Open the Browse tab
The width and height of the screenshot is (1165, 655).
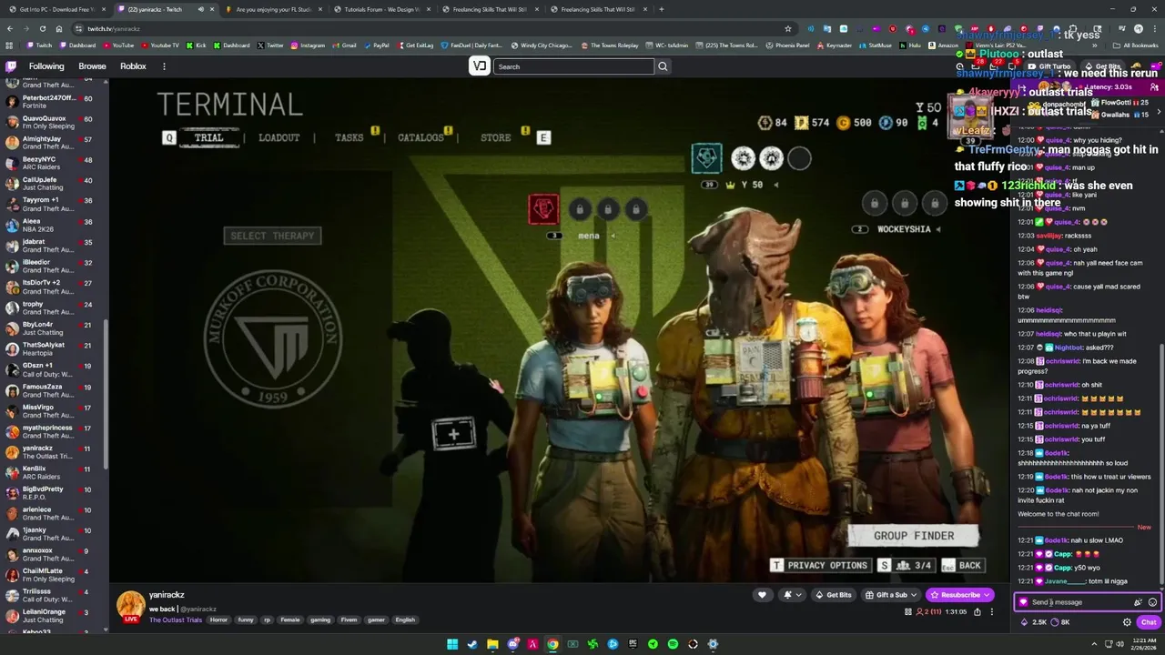92,66
